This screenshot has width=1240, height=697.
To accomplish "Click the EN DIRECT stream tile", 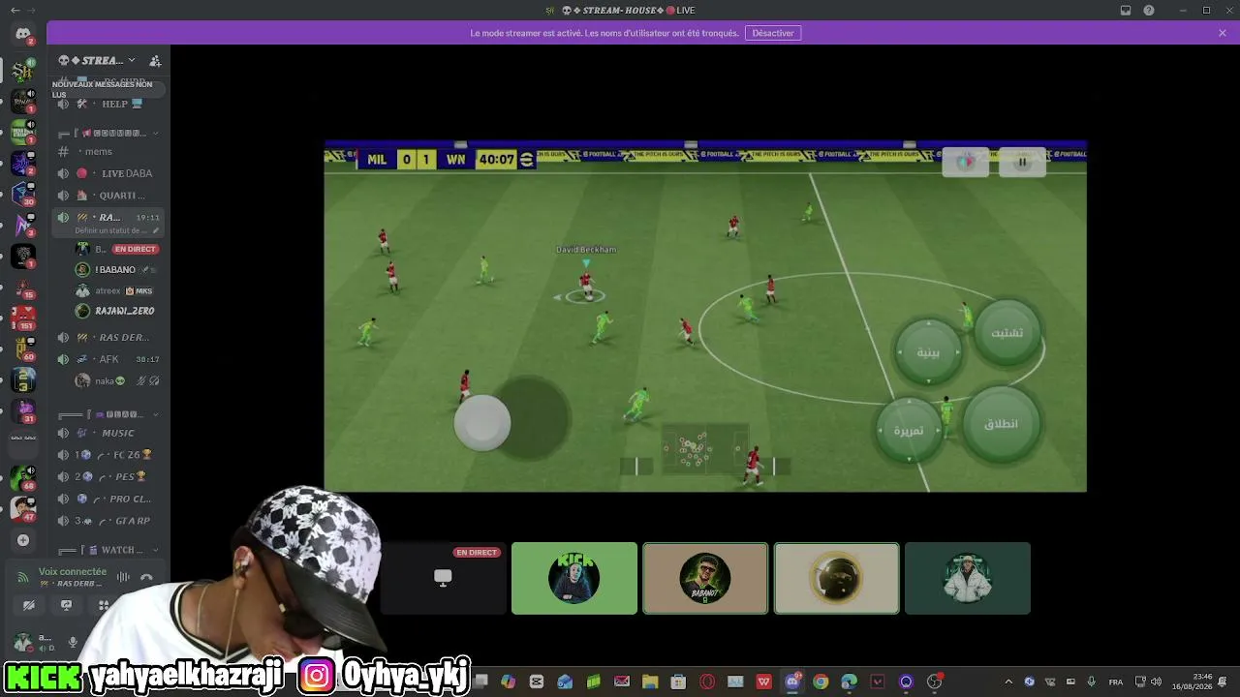I will tap(443, 578).
